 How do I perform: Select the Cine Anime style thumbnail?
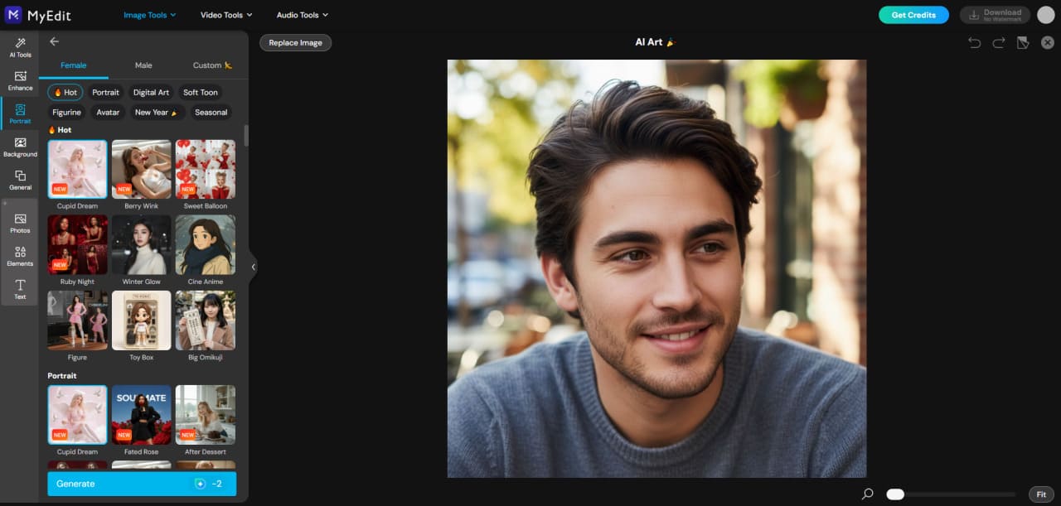click(x=205, y=244)
